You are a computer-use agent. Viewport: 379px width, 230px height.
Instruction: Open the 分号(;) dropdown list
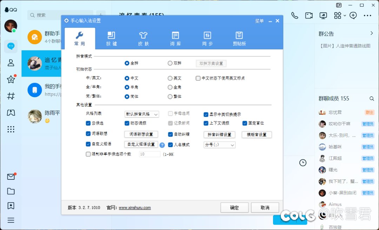(219, 145)
